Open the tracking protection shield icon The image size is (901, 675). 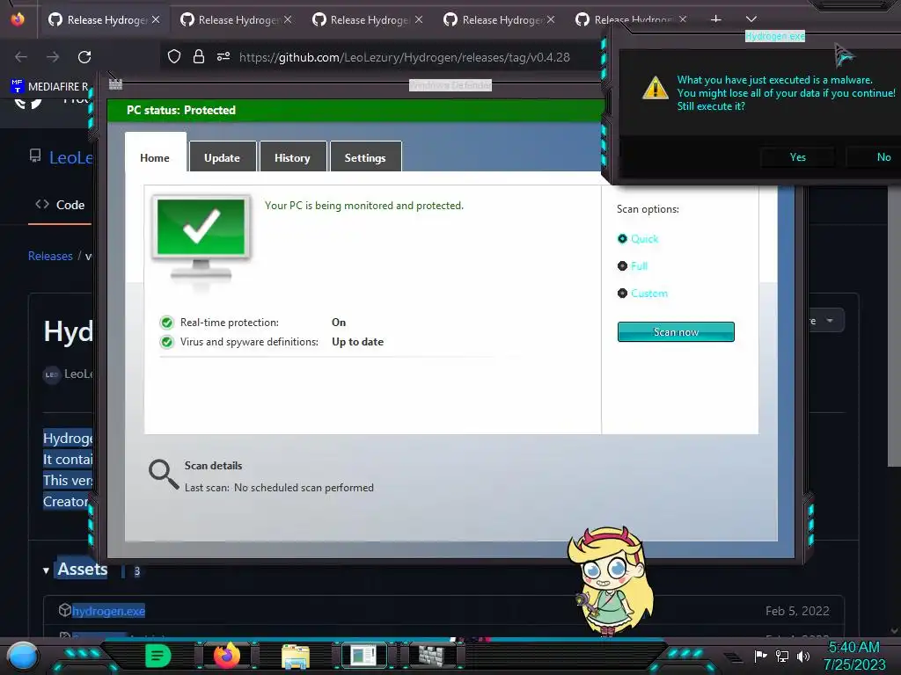click(174, 56)
